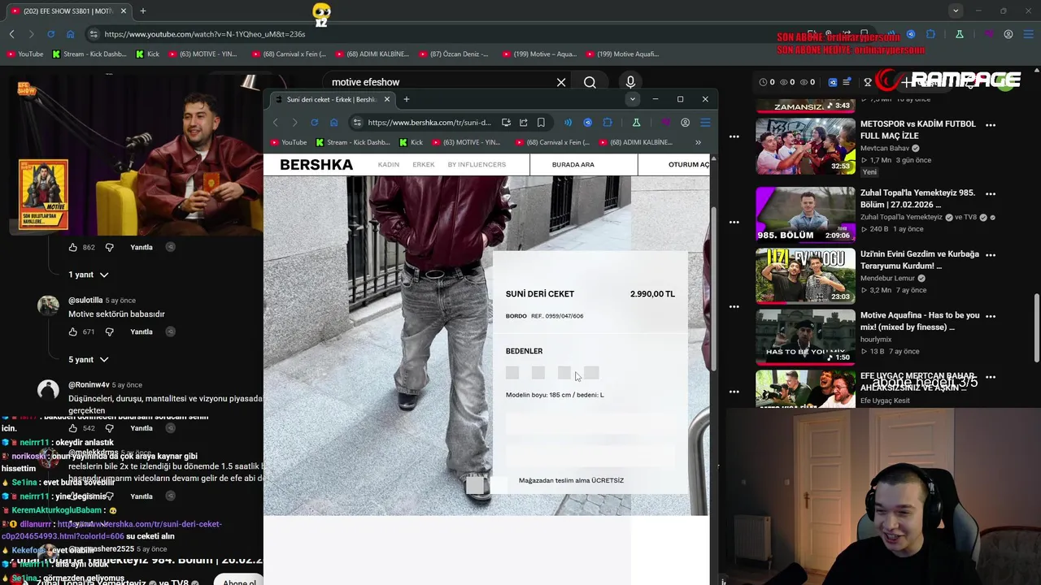The image size is (1041, 585).
Task: Open the ERKEK menu on Bershka
Action: click(x=424, y=164)
